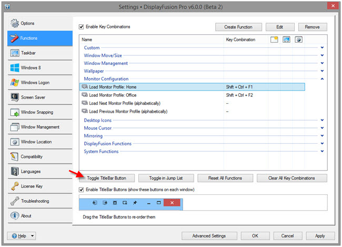Click the DisplayFusion app icon in title bar
This screenshot has height=247, width=342.
pyautogui.click(x=8, y=7)
